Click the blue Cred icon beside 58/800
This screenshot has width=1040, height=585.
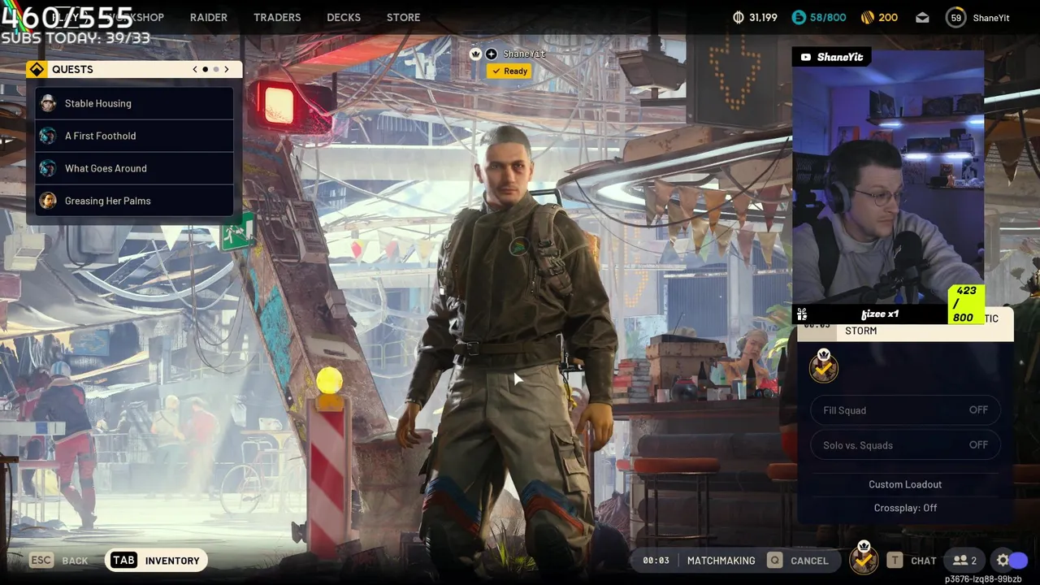(799, 17)
